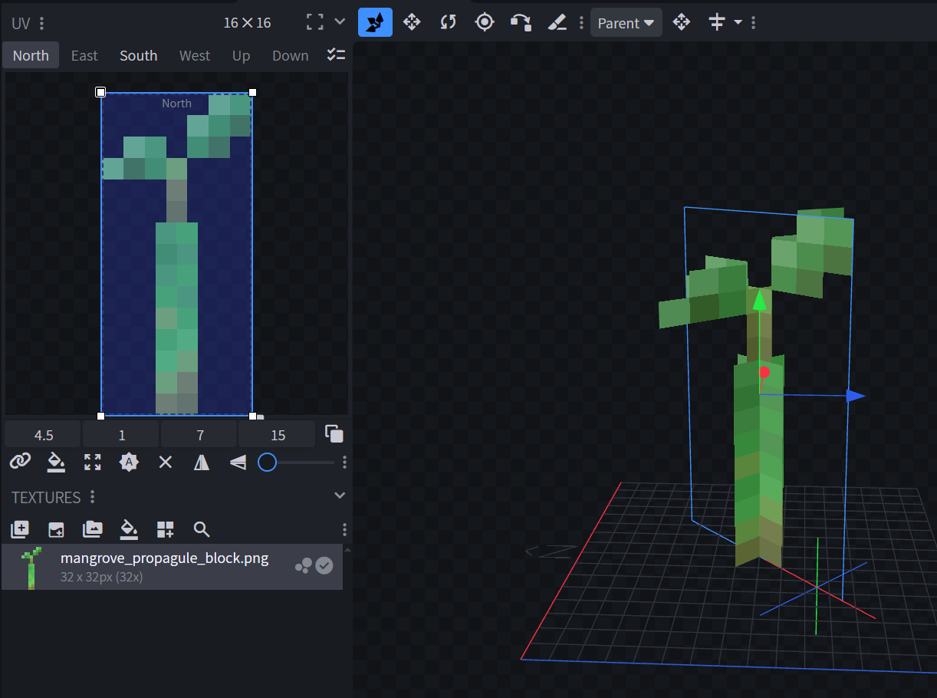
Task: Switch to the Up face tab
Action: [242, 55]
